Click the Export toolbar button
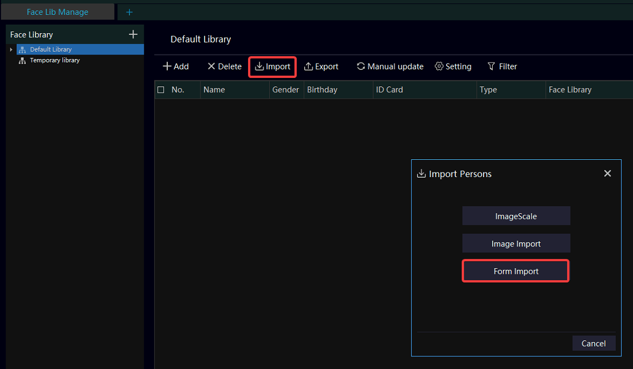This screenshot has width=633, height=369. tap(321, 66)
